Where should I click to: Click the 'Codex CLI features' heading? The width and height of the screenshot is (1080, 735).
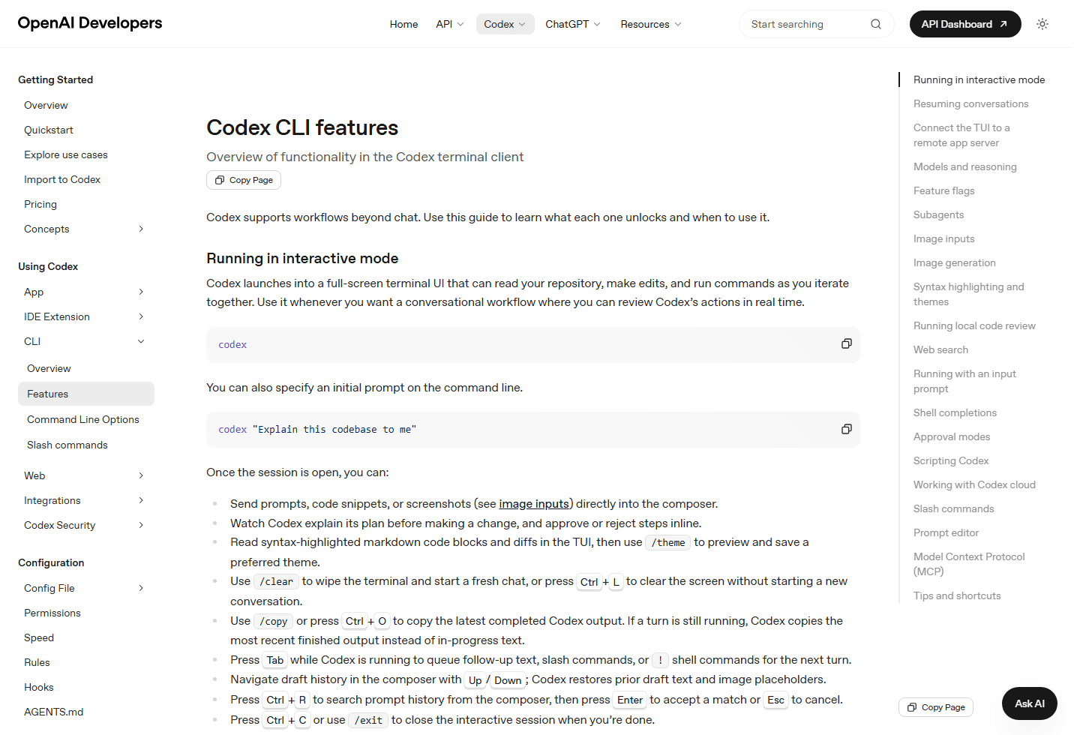(302, 127)
